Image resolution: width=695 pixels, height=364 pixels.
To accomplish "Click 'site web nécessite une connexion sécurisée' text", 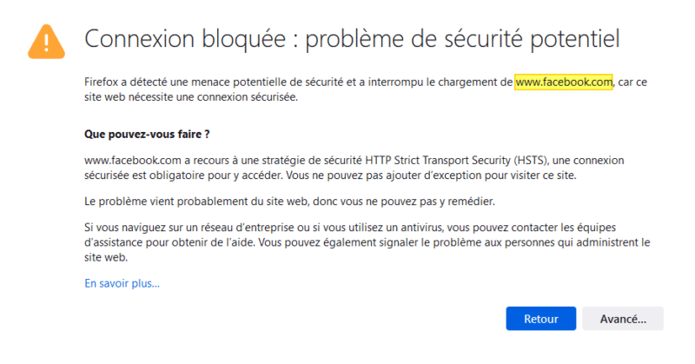I will click(x=191, y=97).
